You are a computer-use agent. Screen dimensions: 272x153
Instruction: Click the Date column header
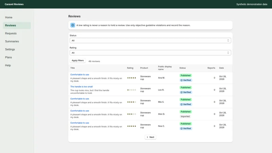pos(221,68)
